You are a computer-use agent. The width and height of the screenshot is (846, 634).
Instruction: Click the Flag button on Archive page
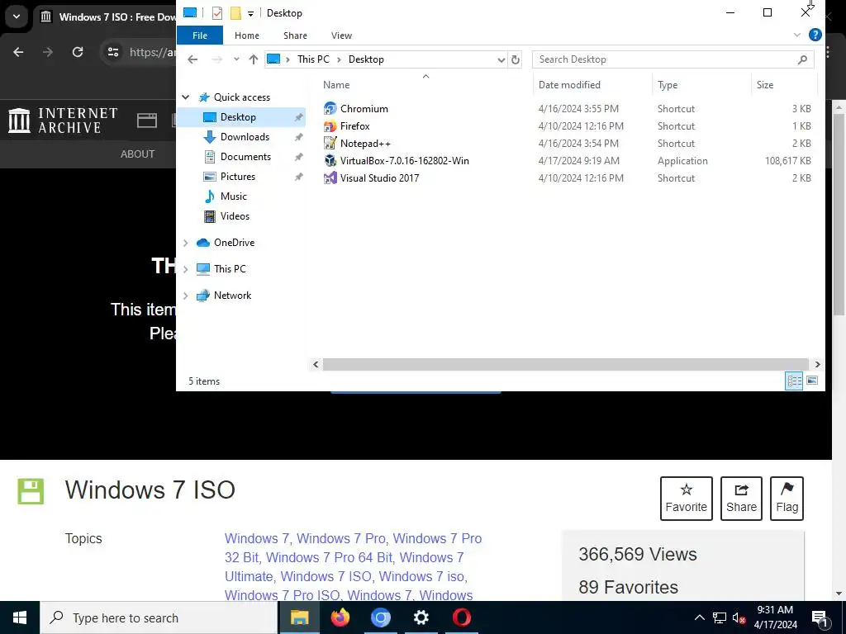click(x=787, y=498)
